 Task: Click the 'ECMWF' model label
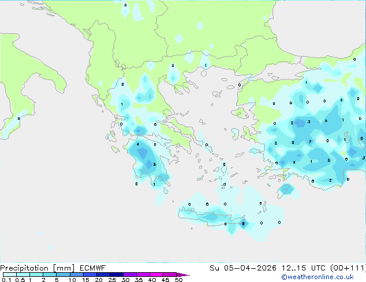point(93,268)
